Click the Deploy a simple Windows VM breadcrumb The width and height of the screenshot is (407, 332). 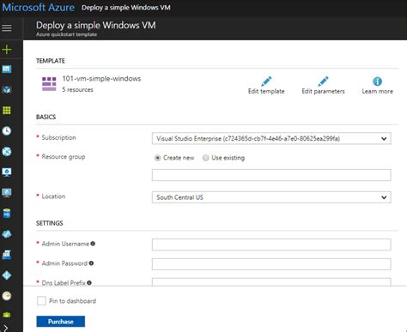tap(126, 8)
